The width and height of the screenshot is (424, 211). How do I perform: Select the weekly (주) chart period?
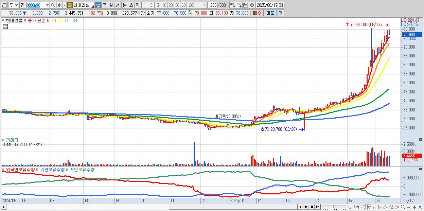click(105, 5)
